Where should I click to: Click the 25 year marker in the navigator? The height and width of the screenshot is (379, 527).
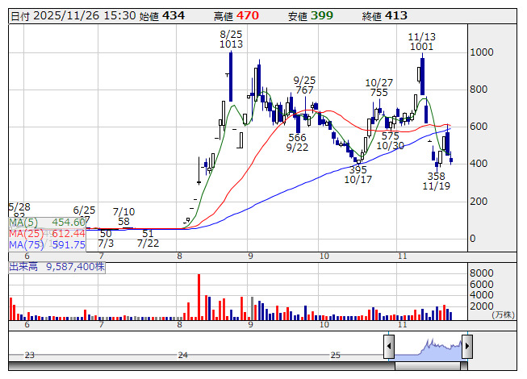pyautogui.click(x=336, y=355)
